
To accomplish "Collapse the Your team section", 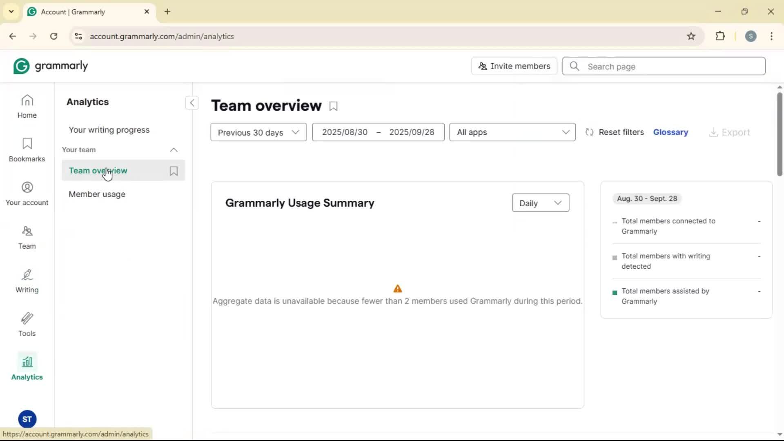I will coord(174,150).
